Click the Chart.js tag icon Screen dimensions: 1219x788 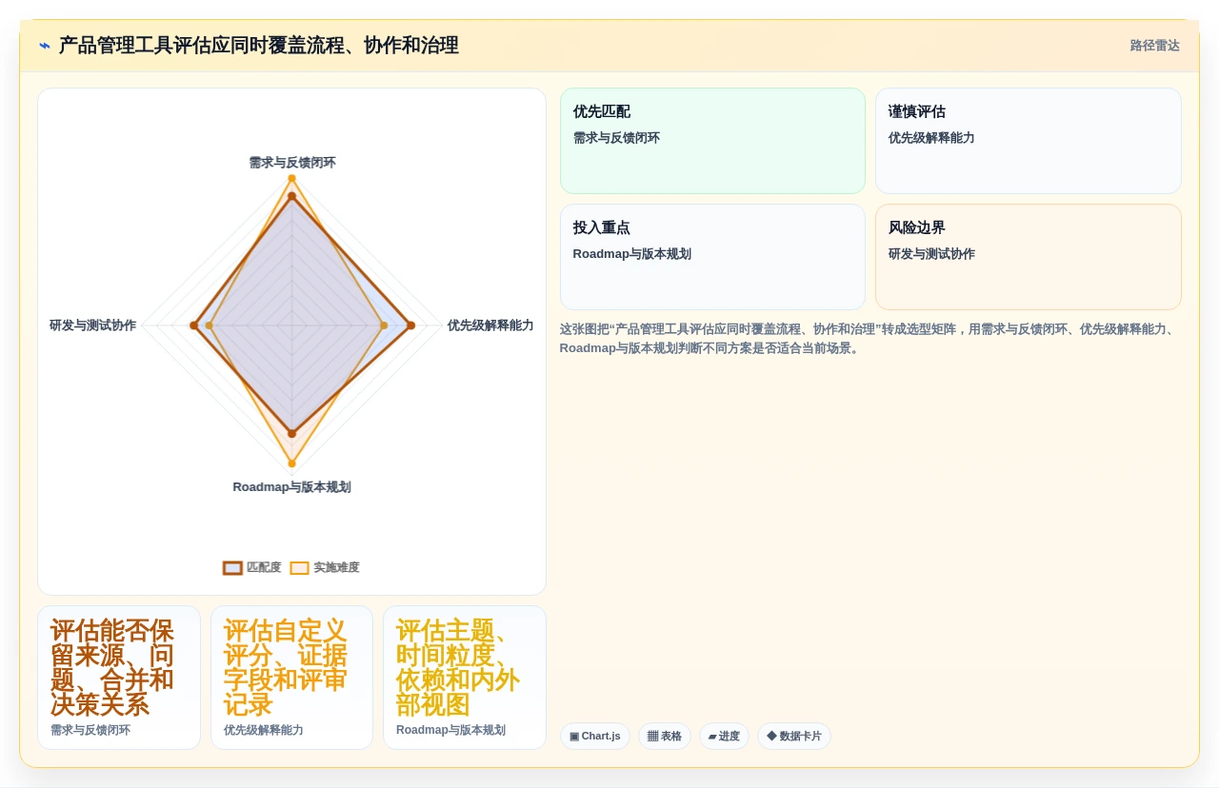pos(574,737)
